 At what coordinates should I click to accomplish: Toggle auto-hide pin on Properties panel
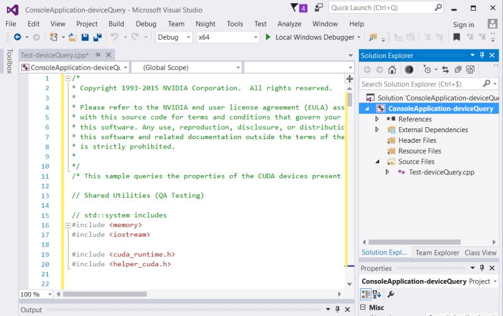tap(482, 268)
